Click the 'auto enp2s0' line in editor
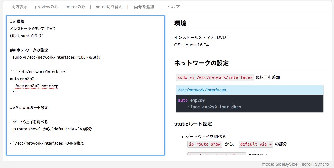 pos(22,79)
